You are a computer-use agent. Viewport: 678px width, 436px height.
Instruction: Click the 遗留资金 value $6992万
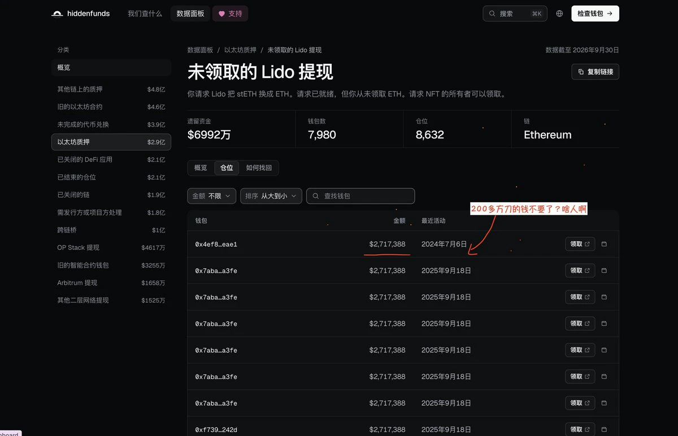click(x=209, y=135)
